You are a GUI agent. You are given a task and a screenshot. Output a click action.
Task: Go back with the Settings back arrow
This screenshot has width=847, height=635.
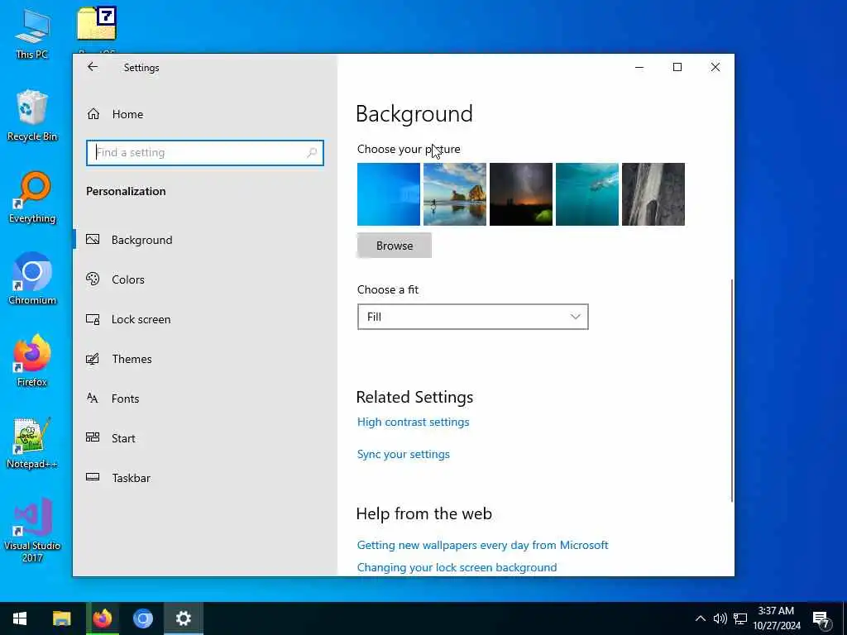(x=93, y=67)
